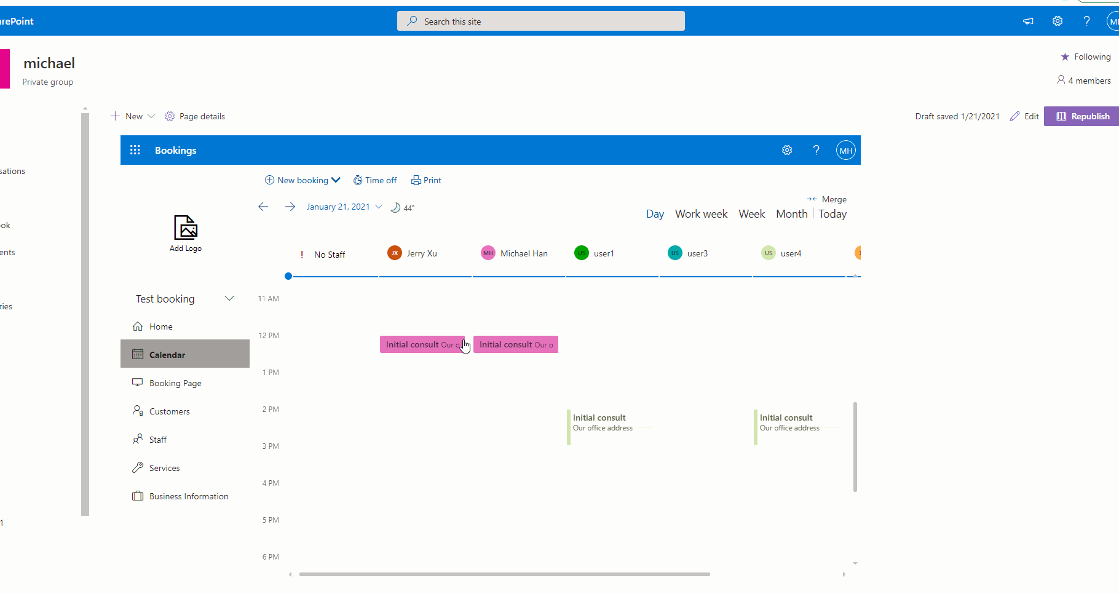Switch to Work week view

pyautogui.click(x=701, y=214)
